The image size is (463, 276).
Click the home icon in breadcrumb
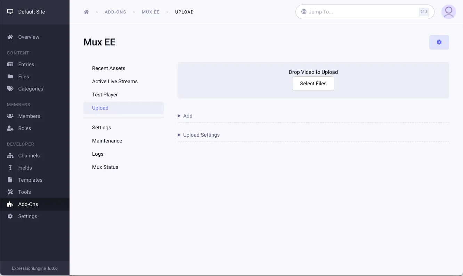[x=86, y=12]
